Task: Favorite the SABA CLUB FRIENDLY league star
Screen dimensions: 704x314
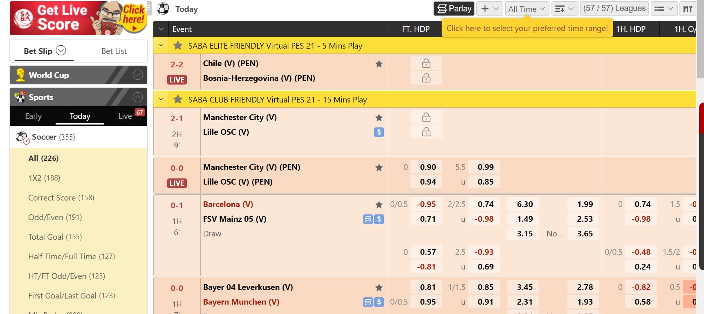Action: (x=178, y=99)
